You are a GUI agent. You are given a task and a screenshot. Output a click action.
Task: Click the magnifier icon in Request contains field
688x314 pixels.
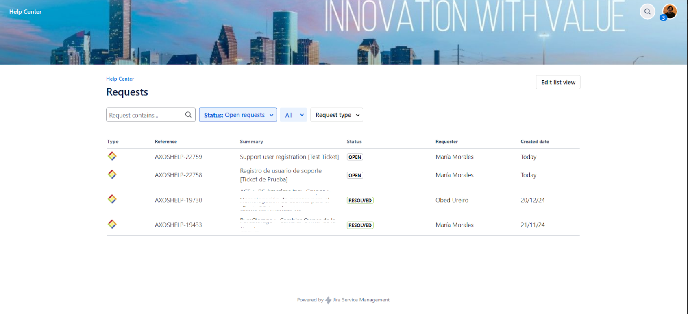pos(188,115)
